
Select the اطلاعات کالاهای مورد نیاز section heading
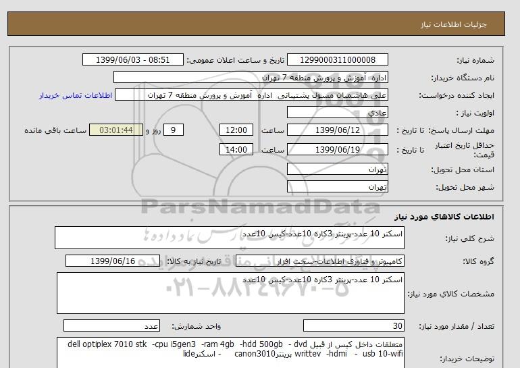tap(444, 217)
